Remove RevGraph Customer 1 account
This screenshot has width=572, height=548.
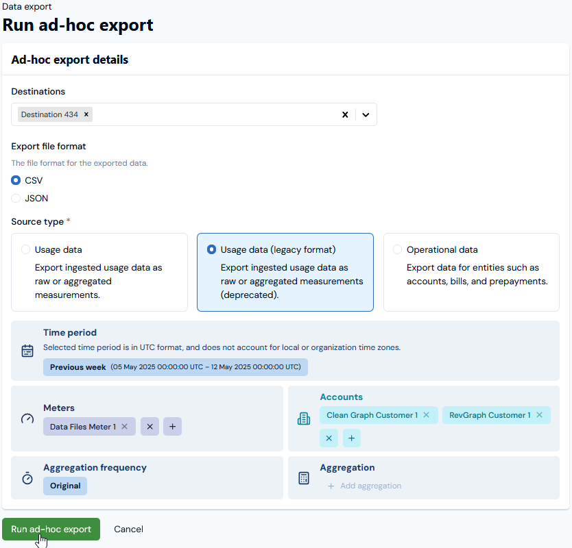[x=539, y=415]
